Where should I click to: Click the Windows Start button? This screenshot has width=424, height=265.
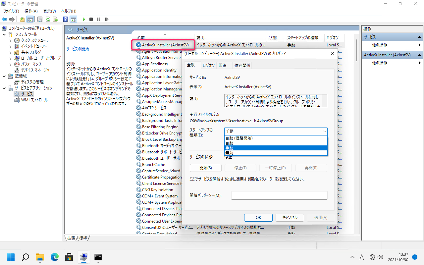(11, 257)
